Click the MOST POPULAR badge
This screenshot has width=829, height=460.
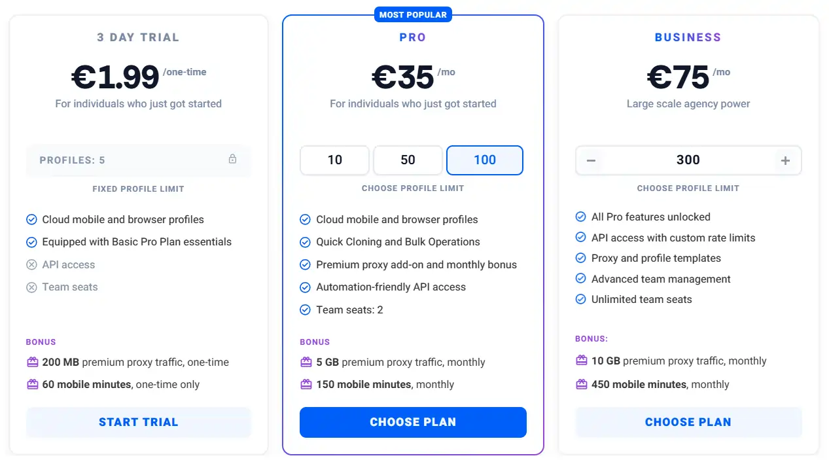coord(413,14)
